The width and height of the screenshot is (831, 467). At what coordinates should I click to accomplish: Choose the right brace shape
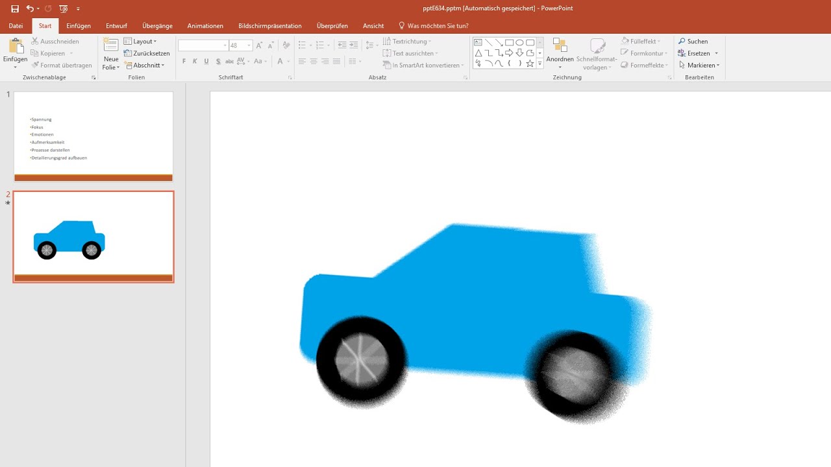519,63
